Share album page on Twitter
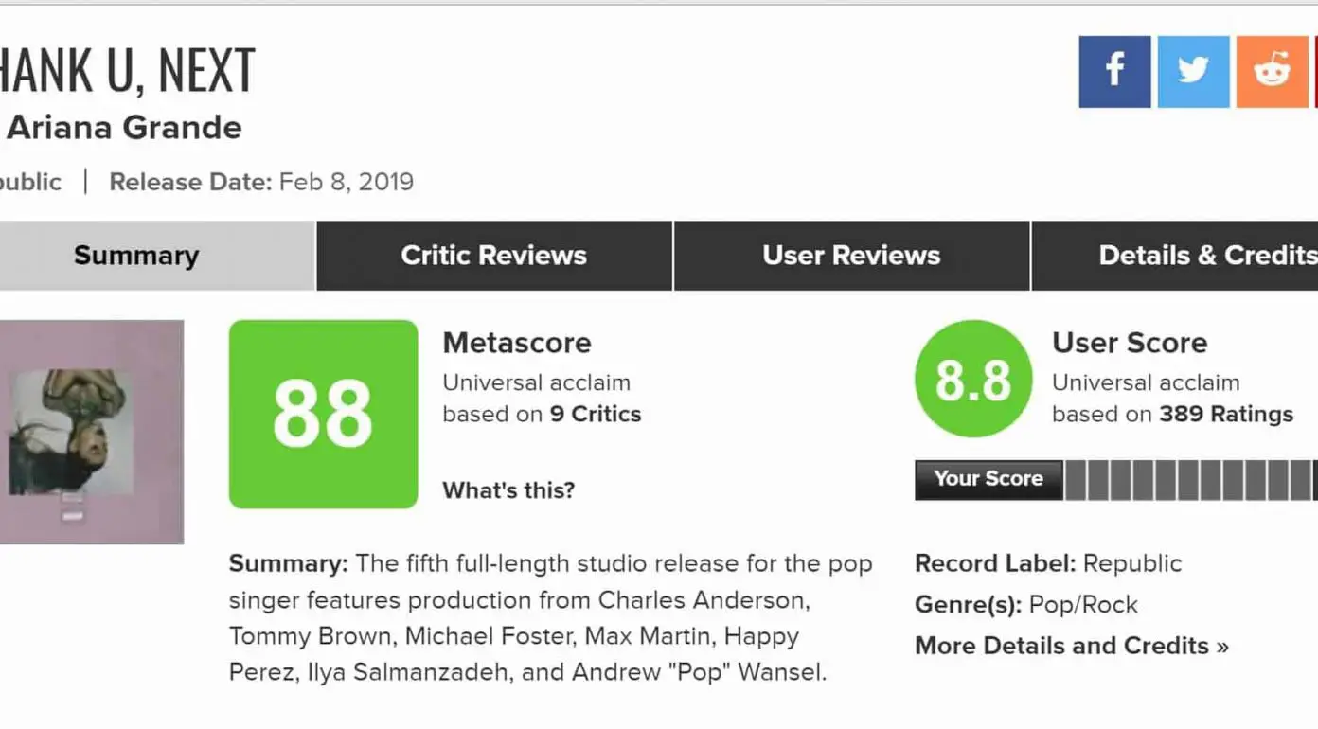Viewport: 1318px width, 729px height. click(1193, 72)
